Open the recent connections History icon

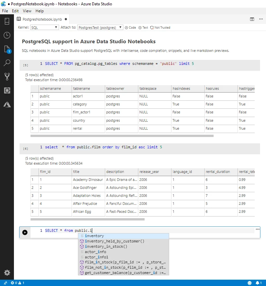[x=7, y=35]
